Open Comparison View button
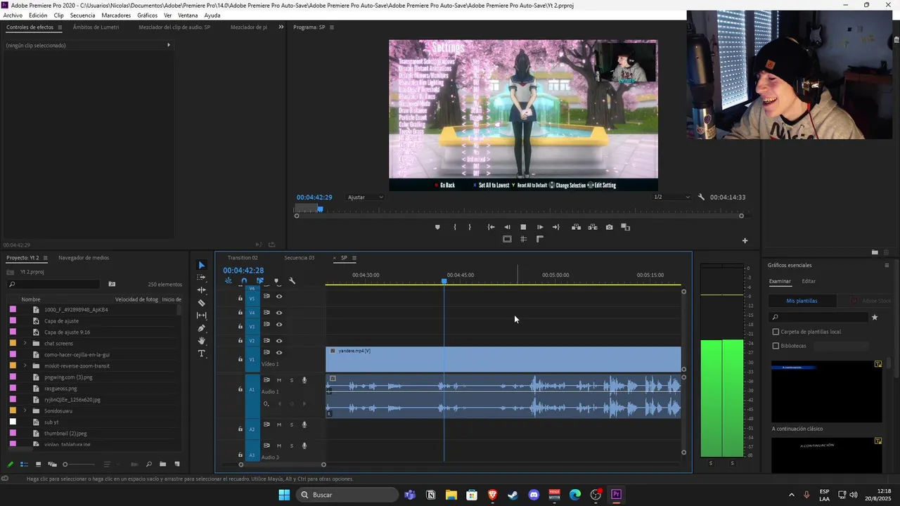900x506 pixels. pyautogui.click(x=626, y=227)
